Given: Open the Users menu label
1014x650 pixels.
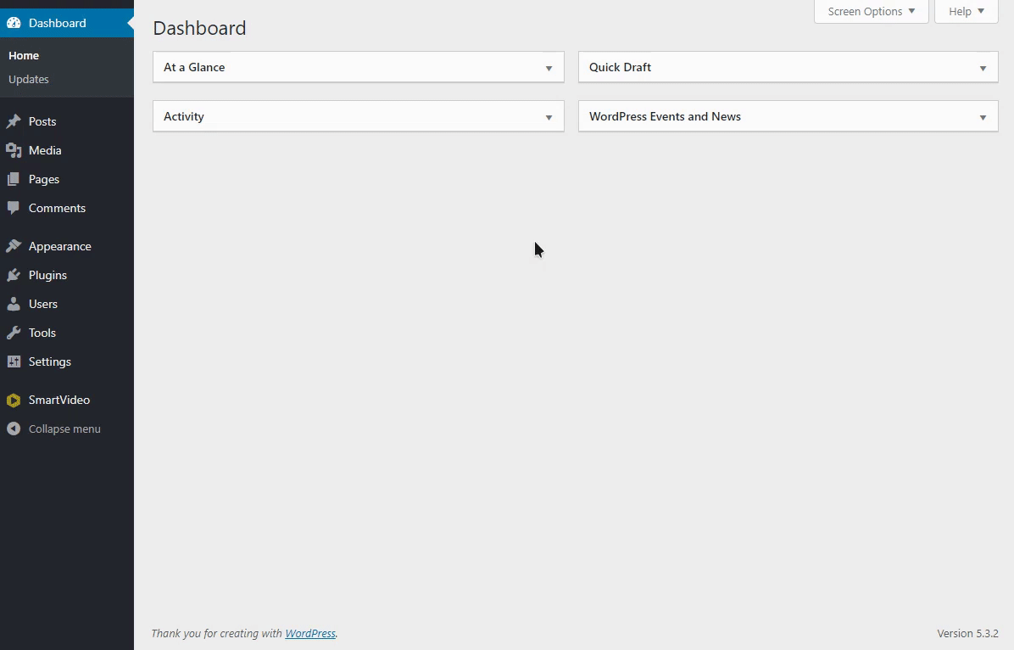Looking at the screenshot, I should click(x=42, y=304).
